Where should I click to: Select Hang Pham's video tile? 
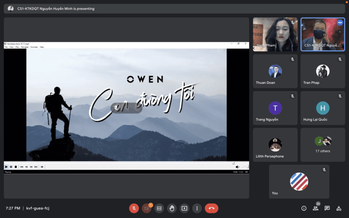275,34
